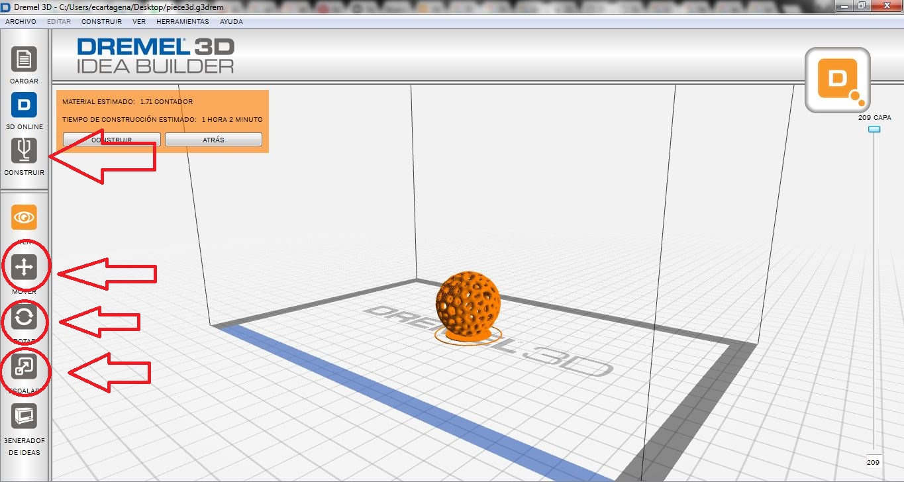Click the Atrás back button

point(213,140)
